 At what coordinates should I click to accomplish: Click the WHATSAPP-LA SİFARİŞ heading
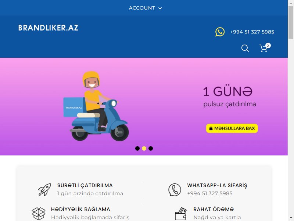217,186
